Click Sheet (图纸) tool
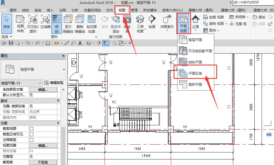 [x=259, y=17]
